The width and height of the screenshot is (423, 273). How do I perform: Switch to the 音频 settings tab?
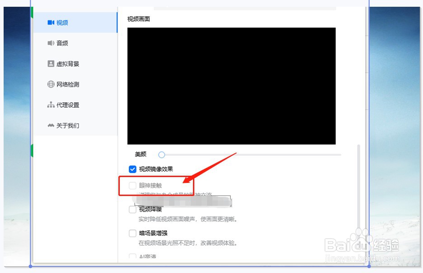point(75,43)
